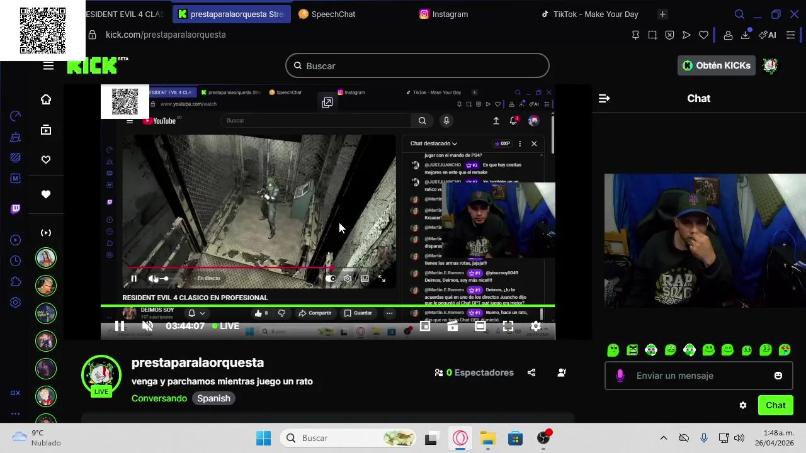This screenshot has width=806, height=453.
Task: Open the Kick hamburger sidebar menu
Action: tap(48, 65)
